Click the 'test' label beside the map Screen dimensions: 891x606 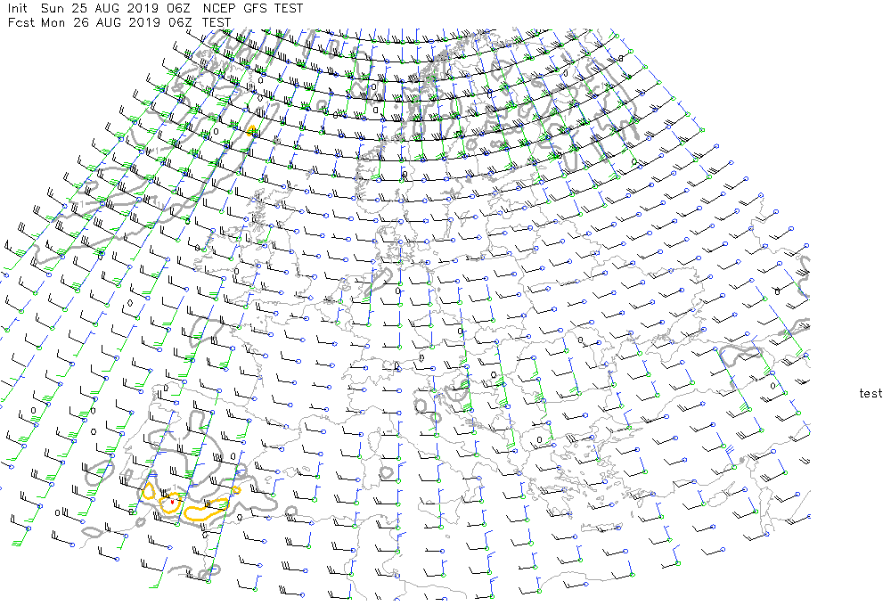(871, 393)
